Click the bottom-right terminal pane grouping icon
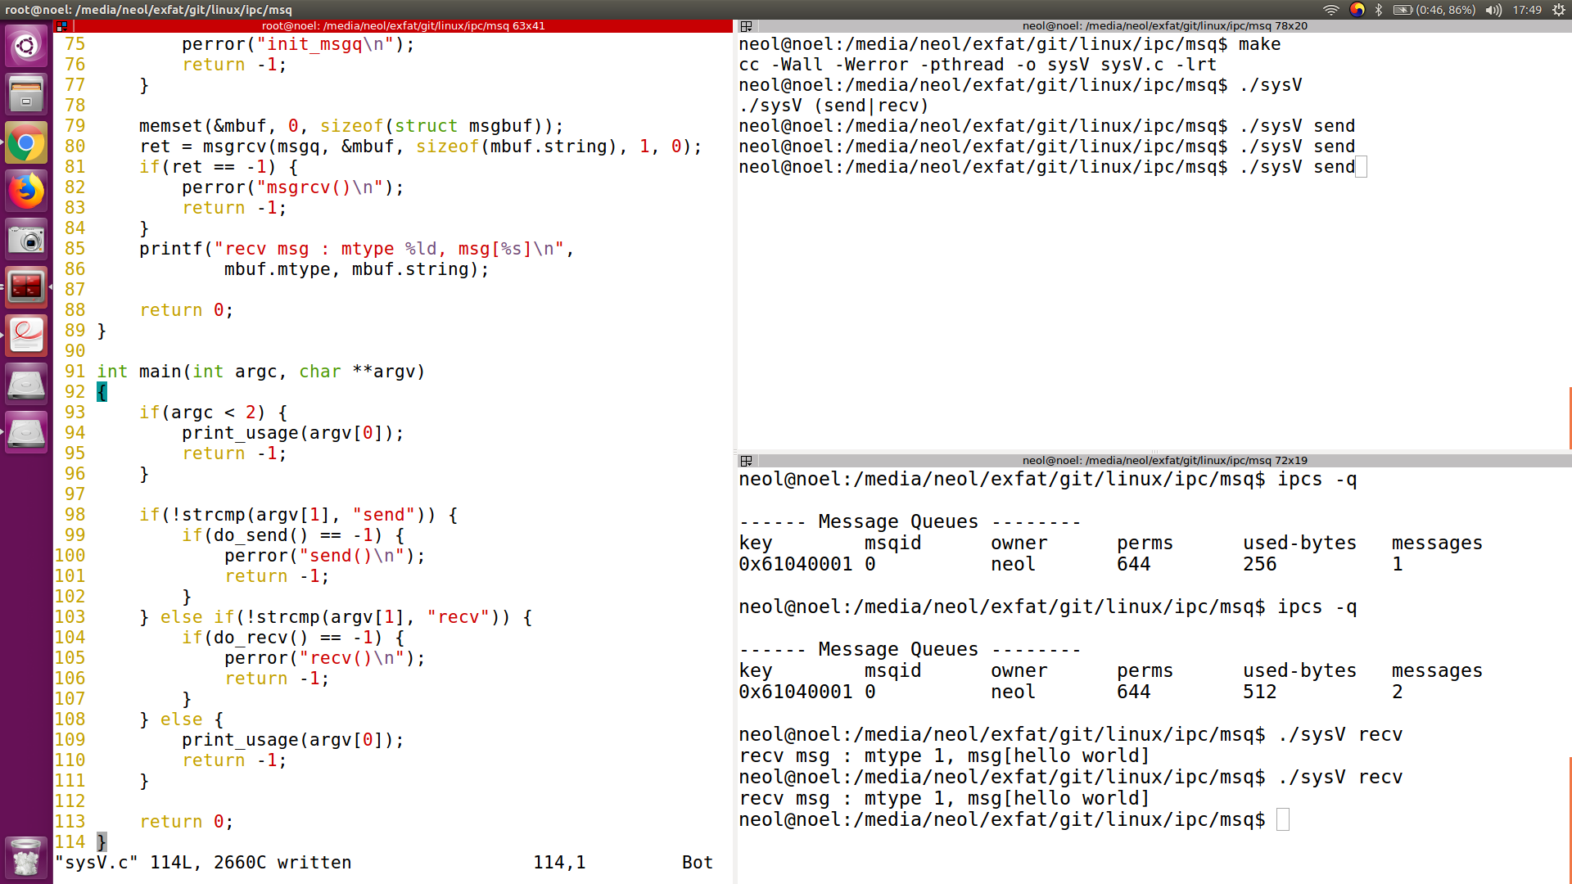 [x=746, y=461]
